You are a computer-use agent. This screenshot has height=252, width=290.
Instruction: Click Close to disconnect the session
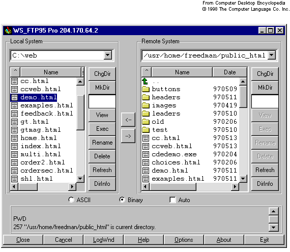[x=23, y=240]
